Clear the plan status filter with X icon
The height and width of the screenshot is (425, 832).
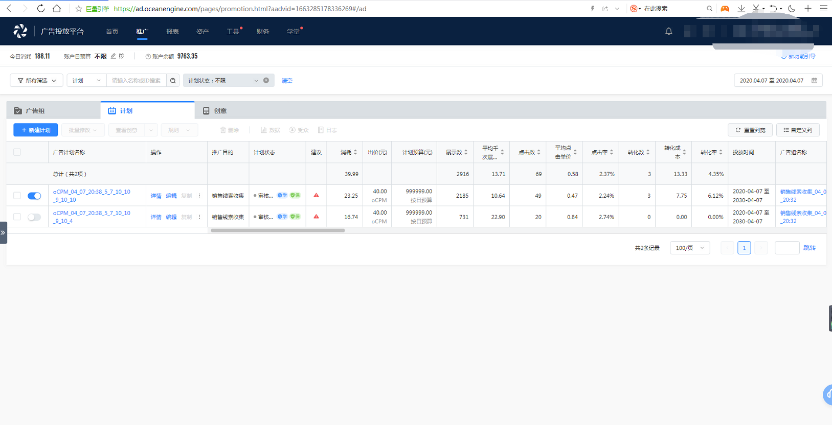click(266, 80)
